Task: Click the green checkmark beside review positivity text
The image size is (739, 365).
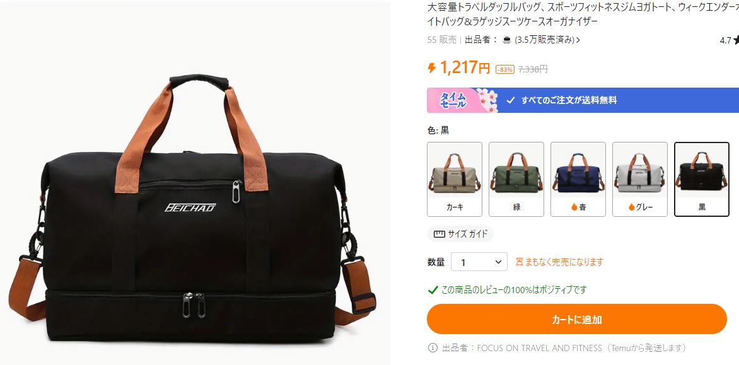Action: pyautogui.click(x=433, y=289)
